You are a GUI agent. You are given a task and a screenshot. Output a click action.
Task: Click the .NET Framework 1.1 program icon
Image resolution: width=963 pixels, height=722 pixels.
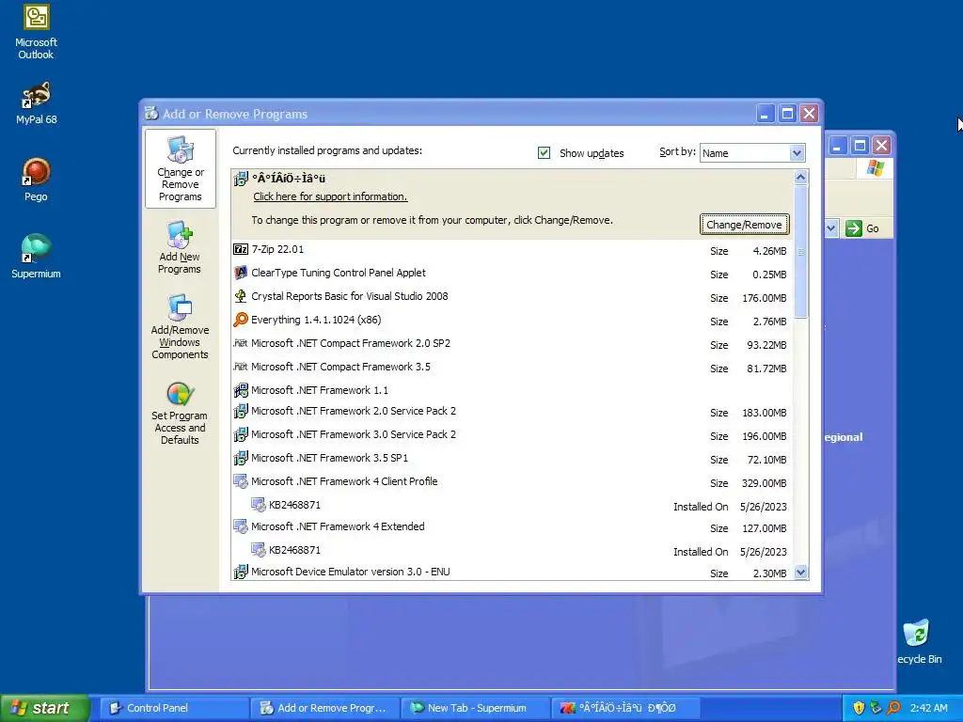(x=240, y=390)
